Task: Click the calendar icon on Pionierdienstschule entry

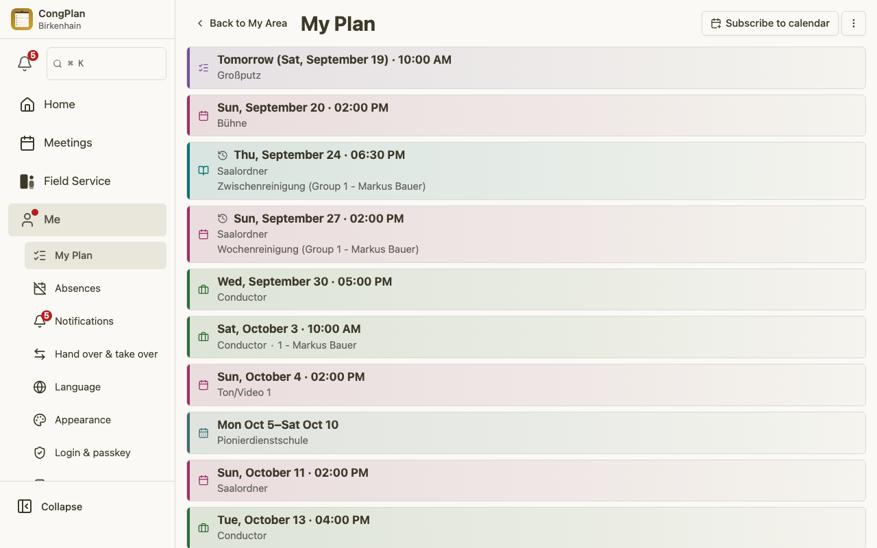Action: (x=203, y=433)
